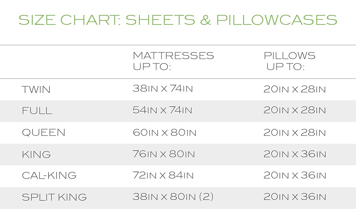Click the 76in x 80in mattress size
Image resolution: width=356 pixels, height=220 pixels.
coord(164,154)
